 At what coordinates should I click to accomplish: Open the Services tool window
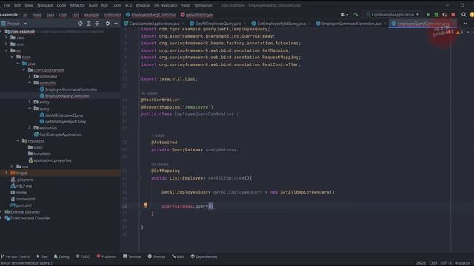coord(156,256)
